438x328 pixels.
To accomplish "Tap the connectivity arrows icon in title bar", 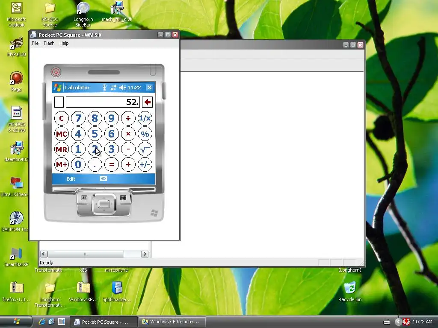I will coord(113,88).
